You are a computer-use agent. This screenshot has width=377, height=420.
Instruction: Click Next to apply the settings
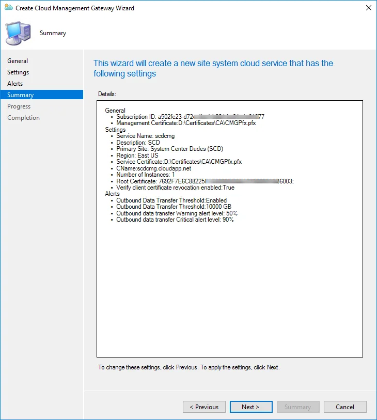pyautogui.click(x=251, y=407)
